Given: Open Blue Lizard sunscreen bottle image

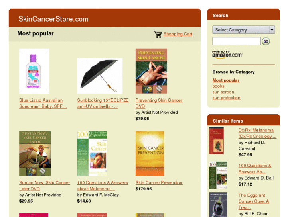Looking at the screenshot, I should tap(34, 71).
